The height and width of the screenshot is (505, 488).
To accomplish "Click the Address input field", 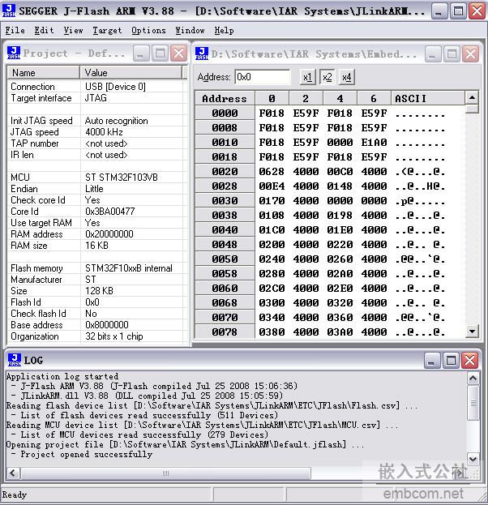I will point(263,77).
